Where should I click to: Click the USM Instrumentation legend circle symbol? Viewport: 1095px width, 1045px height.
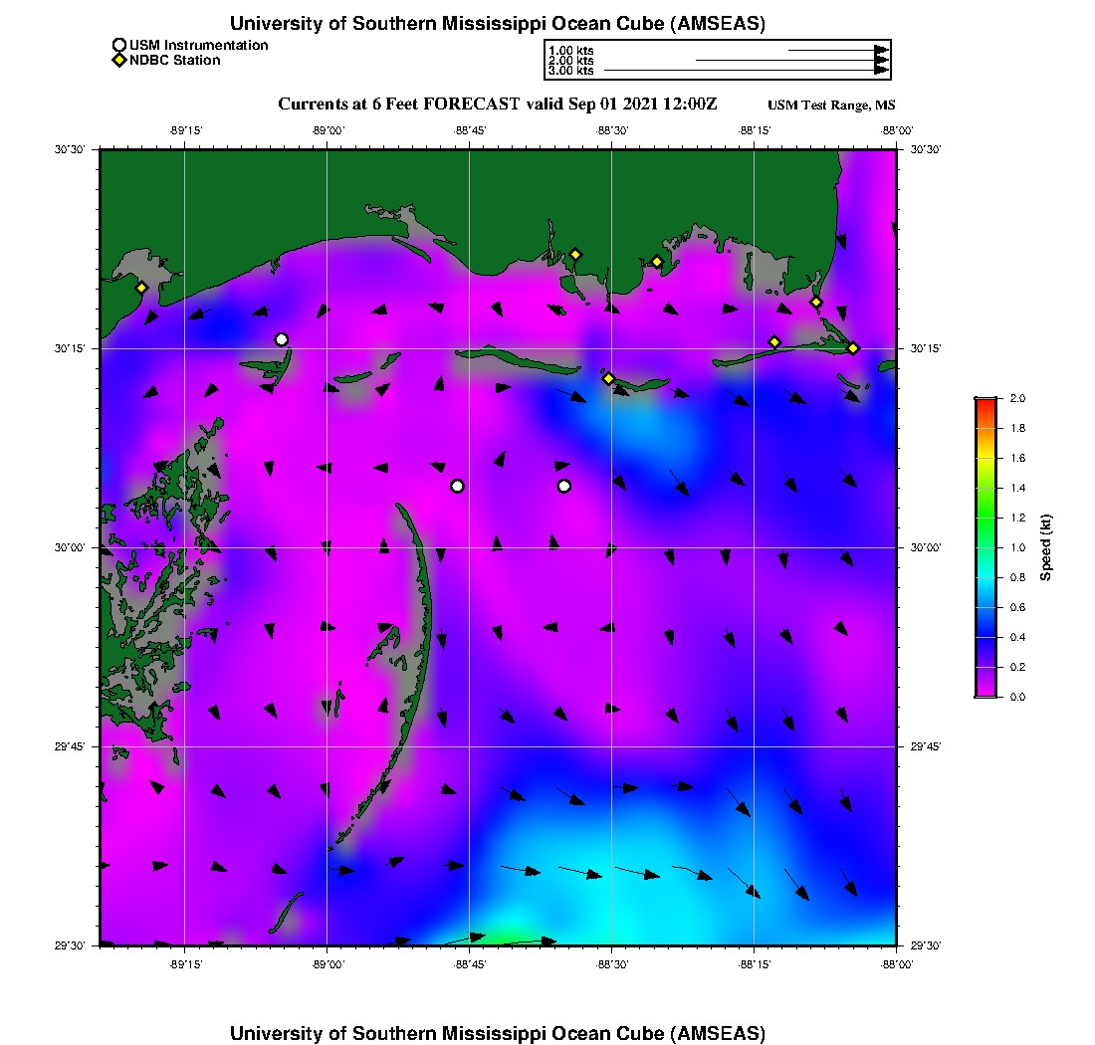pos(120,45)
